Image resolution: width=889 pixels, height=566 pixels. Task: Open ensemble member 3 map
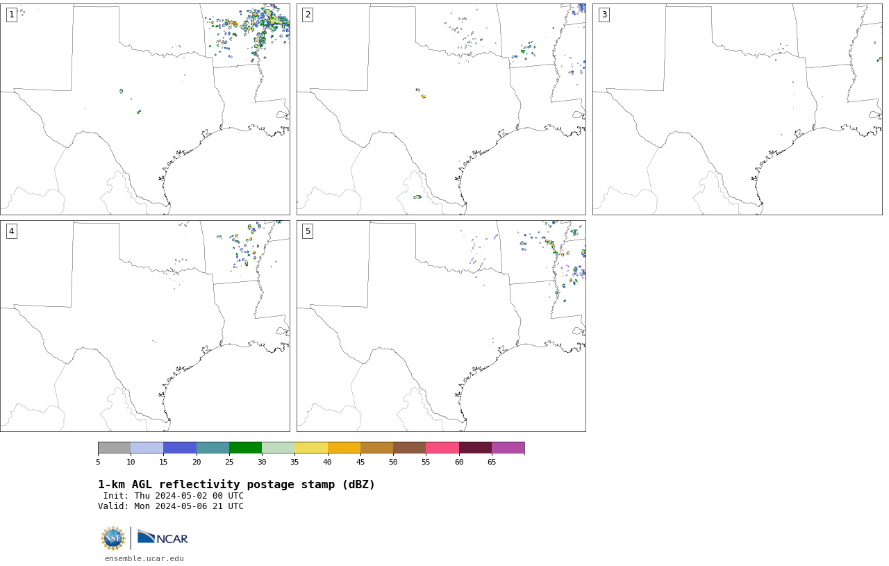tap(738, 109)
